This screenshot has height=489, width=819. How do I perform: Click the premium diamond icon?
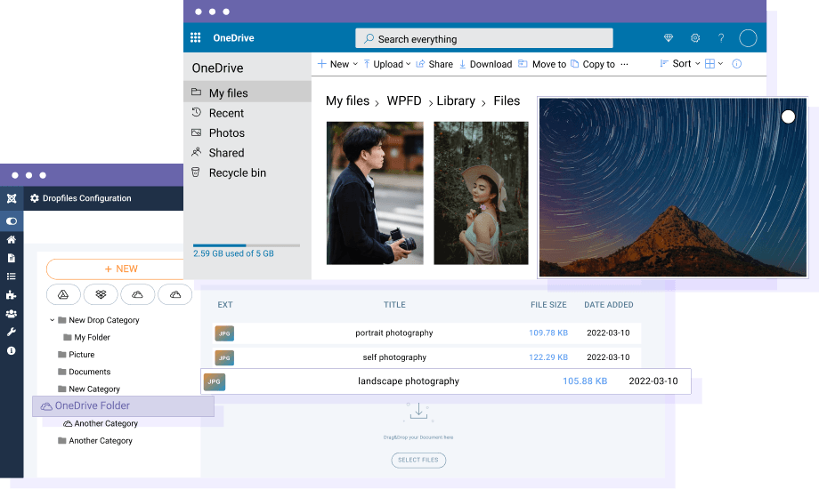tap(669, 38)
